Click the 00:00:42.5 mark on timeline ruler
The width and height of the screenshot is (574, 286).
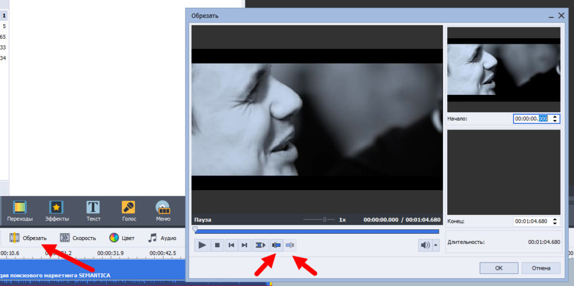point(163,253)
